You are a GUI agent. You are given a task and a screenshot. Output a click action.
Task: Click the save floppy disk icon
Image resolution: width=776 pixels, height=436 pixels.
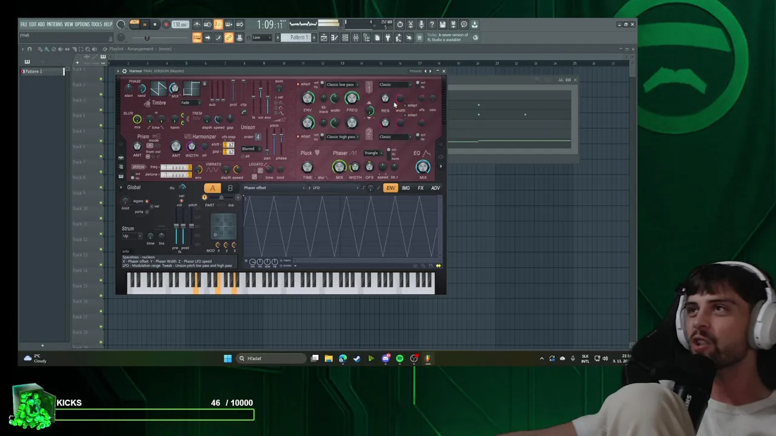click(443, 24)
